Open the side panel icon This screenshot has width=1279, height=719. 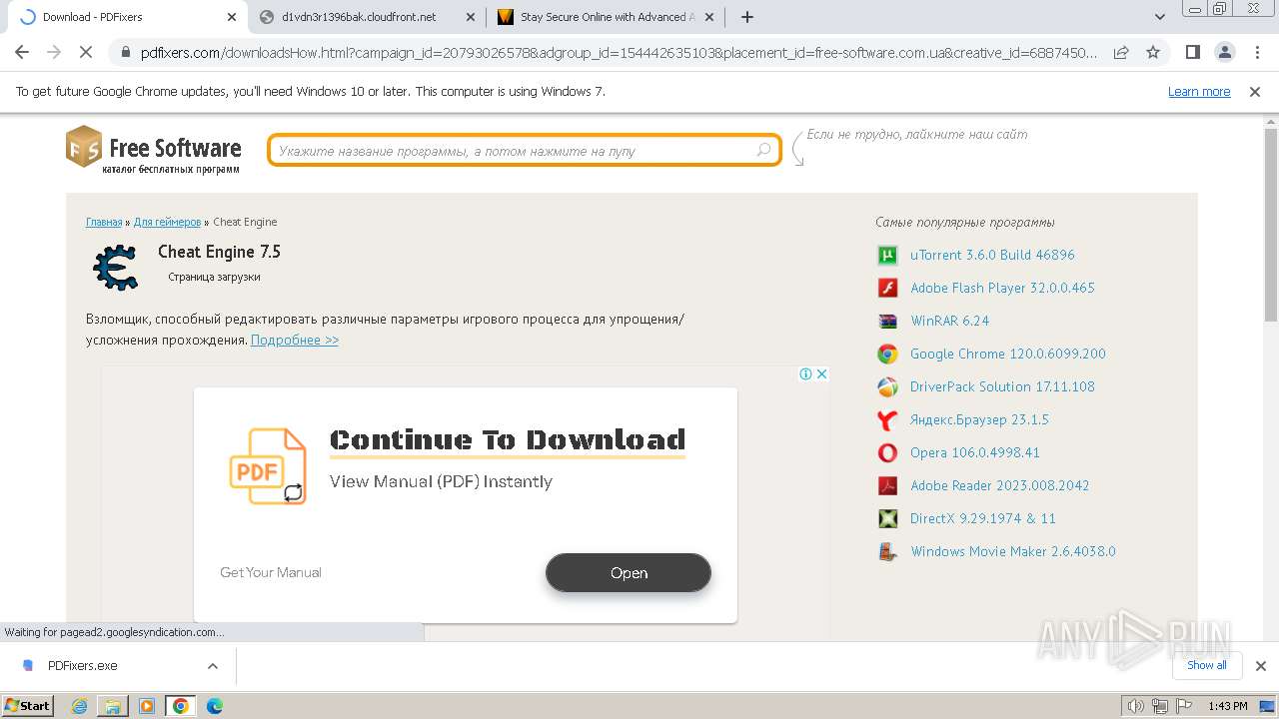click(1192, 52)
